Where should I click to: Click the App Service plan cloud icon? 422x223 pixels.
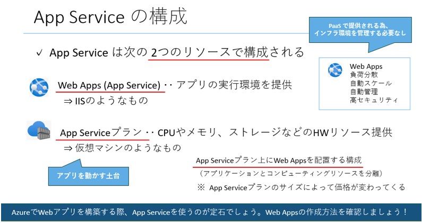(39, 130)
